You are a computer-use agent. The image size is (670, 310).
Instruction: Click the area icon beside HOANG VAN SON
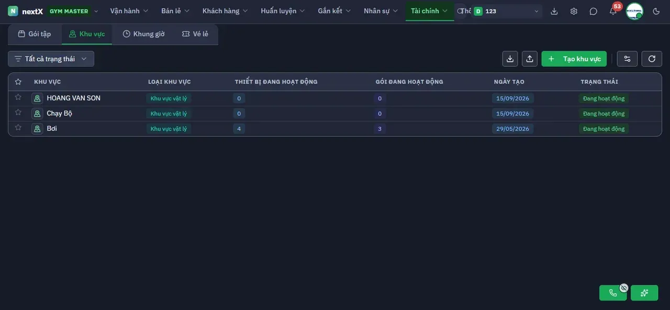(37, 98)
